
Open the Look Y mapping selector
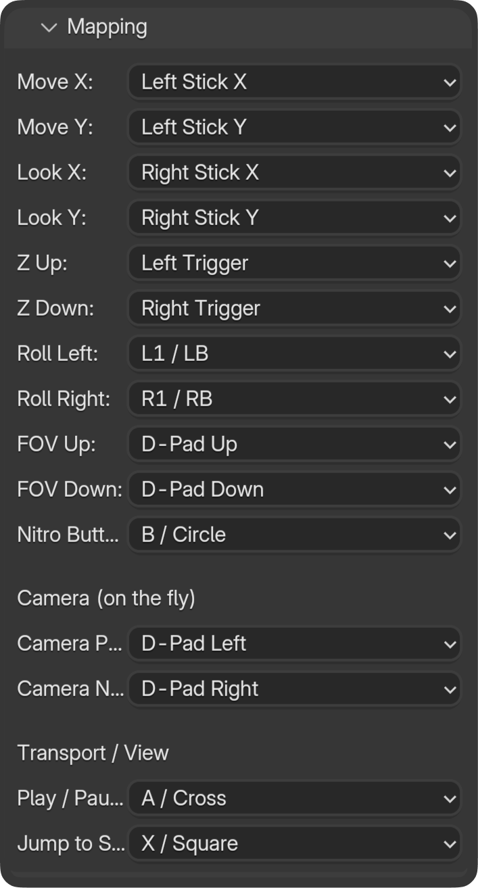[x=294, y=218]
